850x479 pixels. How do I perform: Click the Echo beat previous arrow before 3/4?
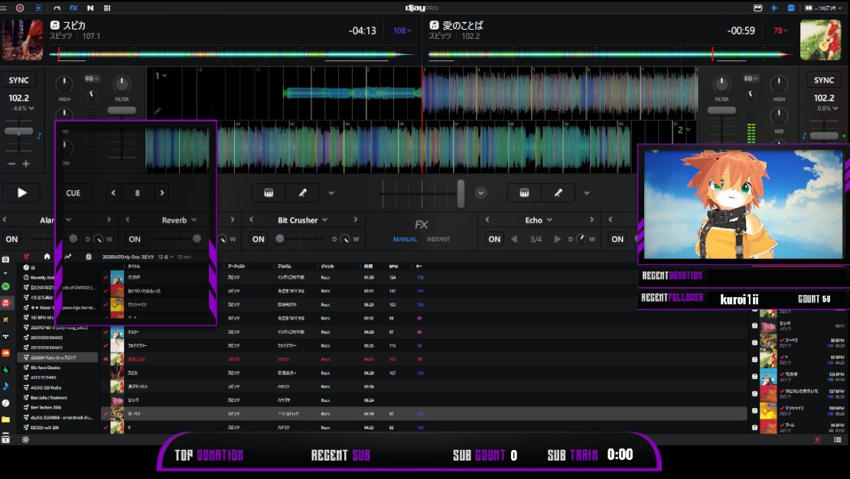point(514,238)
